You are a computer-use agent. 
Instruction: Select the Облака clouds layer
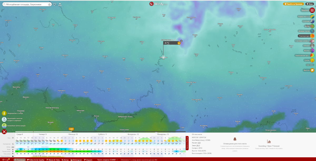tap(312, 45)
